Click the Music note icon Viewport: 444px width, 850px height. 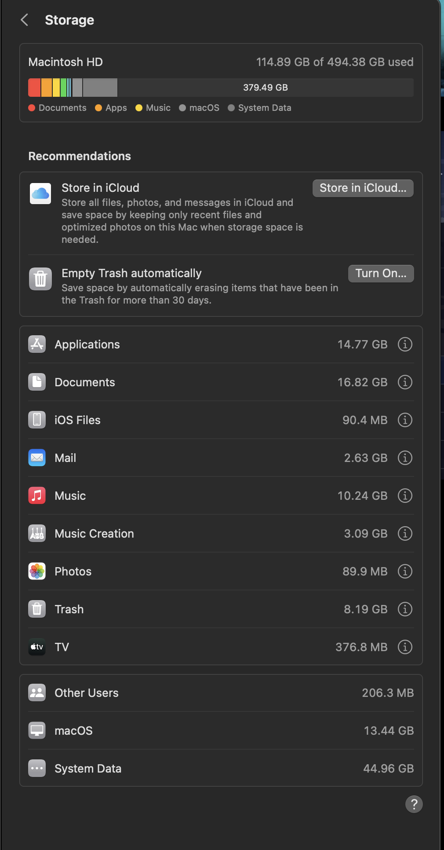tap(37, 495)
